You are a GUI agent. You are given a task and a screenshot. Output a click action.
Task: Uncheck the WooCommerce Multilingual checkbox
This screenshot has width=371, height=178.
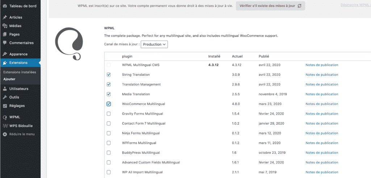pos(109,104)
